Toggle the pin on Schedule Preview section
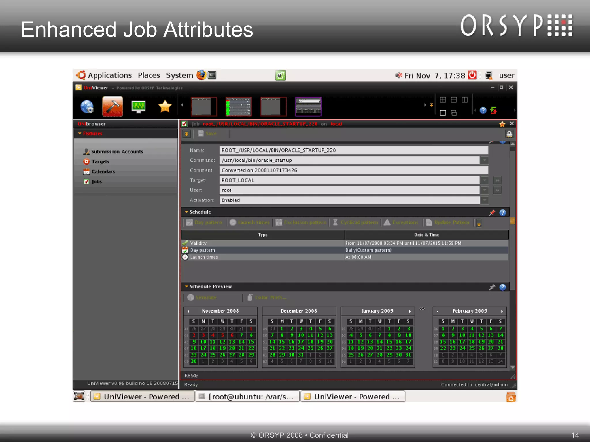The image size is (590, 442). pyautogui.click(x=492, y=287)
